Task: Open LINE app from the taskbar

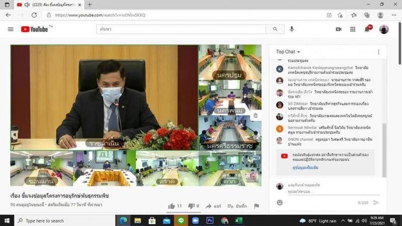Action: click(x=181, y=220)
